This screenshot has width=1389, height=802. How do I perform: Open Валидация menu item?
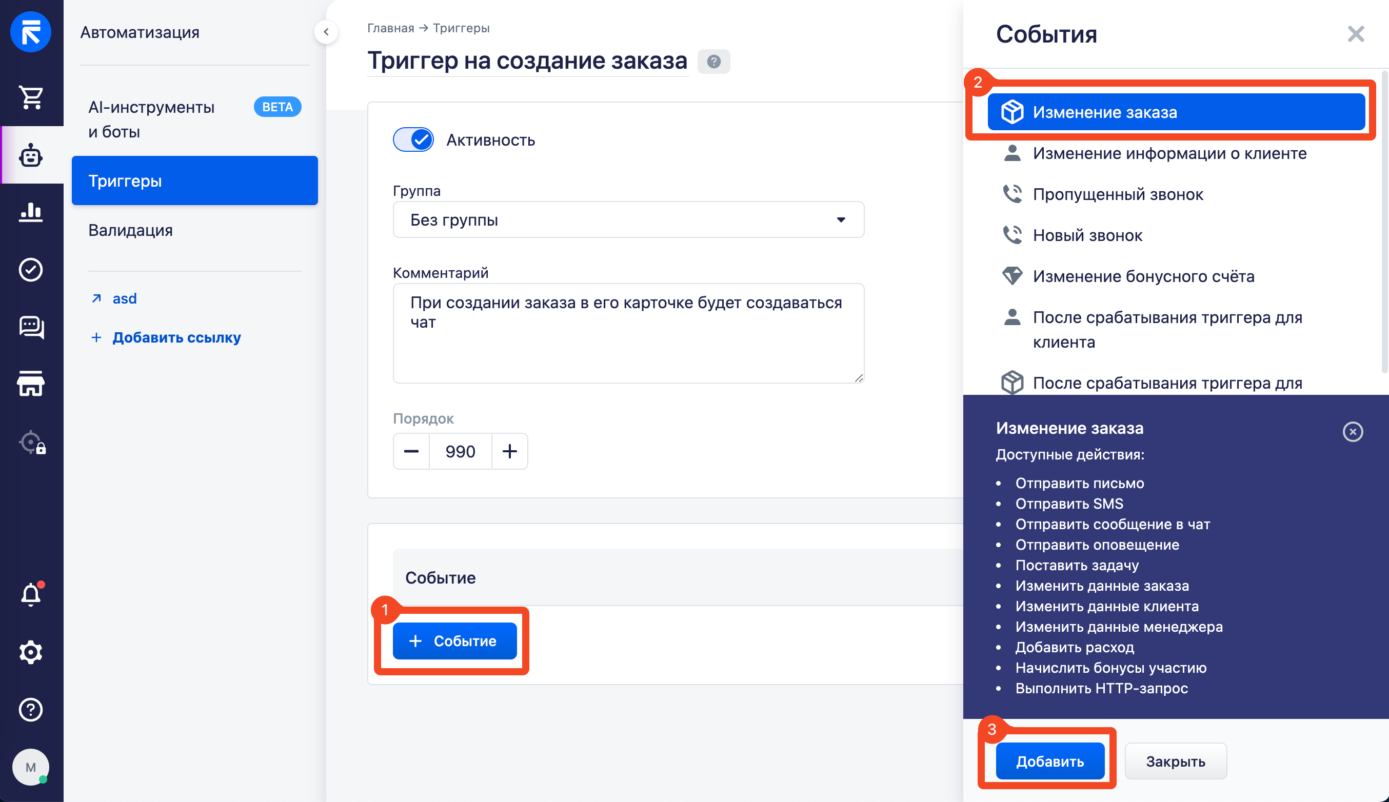[131, 230]
